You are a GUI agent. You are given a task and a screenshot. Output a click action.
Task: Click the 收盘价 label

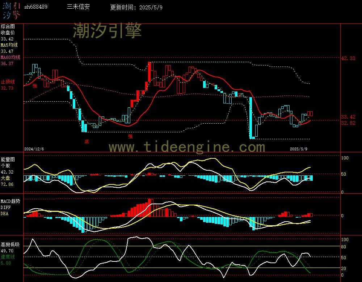point(8,33)
